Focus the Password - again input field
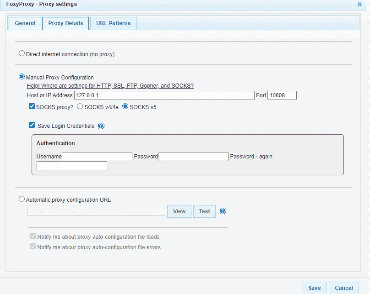This screenshot has width=370, height=294. tap(72, 166)
